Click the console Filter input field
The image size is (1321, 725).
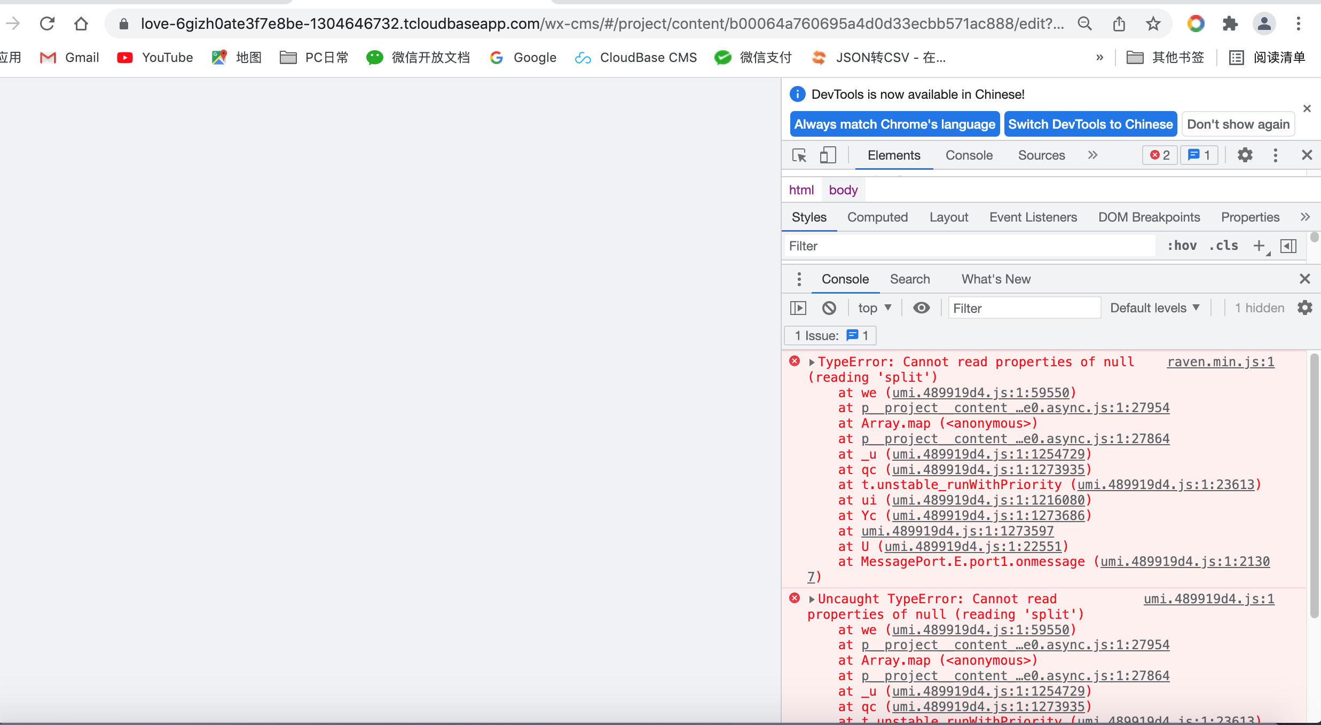click(1024, 308)
